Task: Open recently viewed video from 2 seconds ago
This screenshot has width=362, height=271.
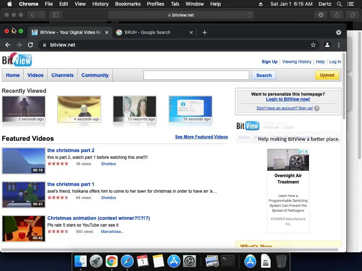Action: tap(24, 109)
